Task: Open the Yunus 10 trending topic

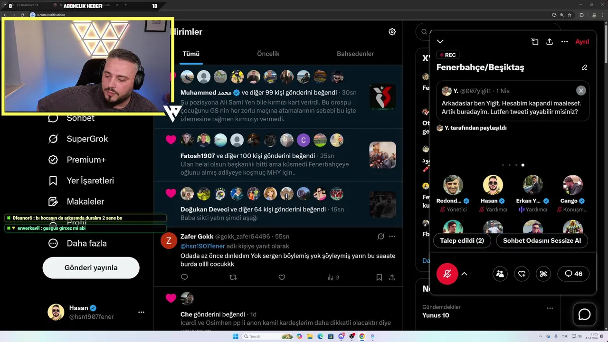Action: [x=436, y=315]
